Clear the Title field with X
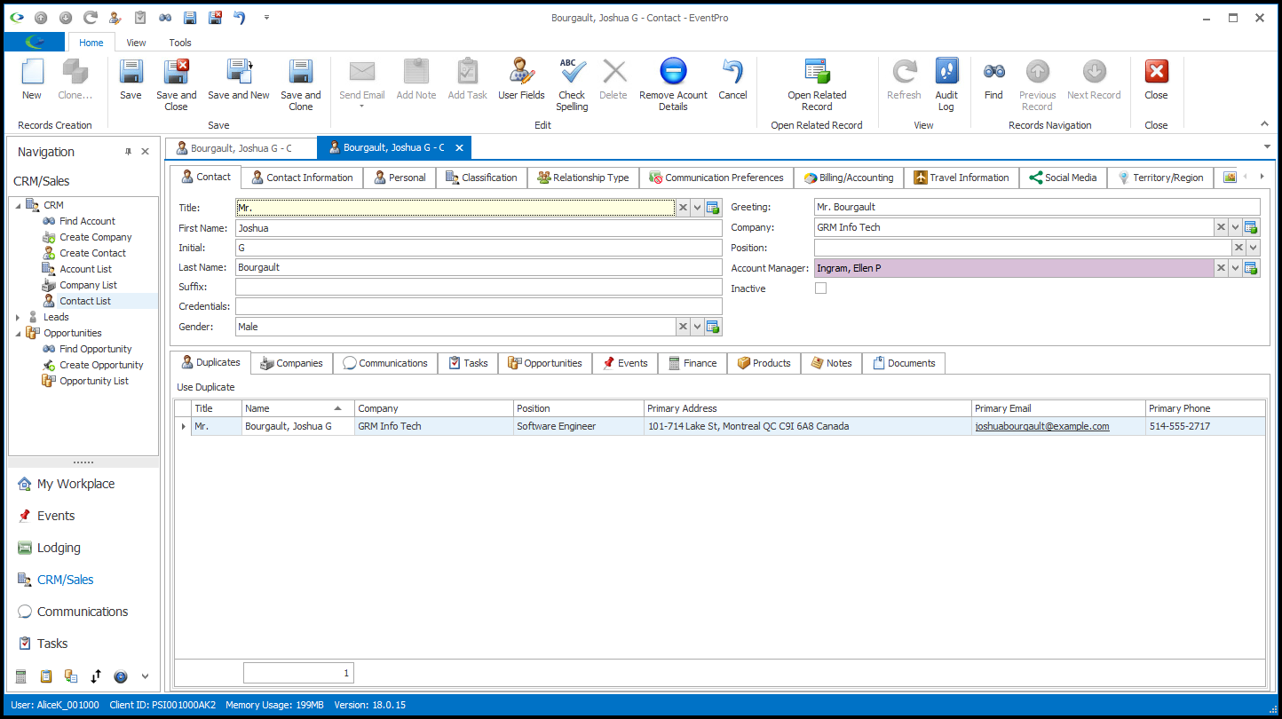1282x719 pixels. coord(683,208)
